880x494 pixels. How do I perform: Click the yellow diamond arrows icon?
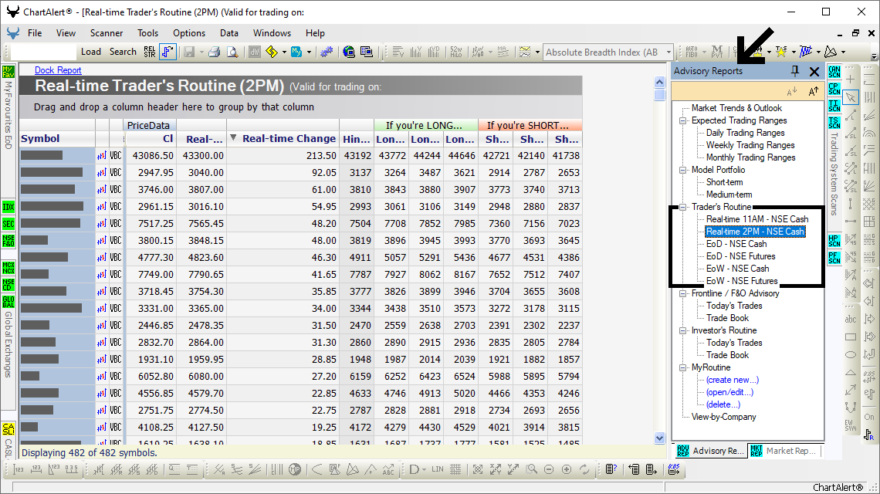272,52
